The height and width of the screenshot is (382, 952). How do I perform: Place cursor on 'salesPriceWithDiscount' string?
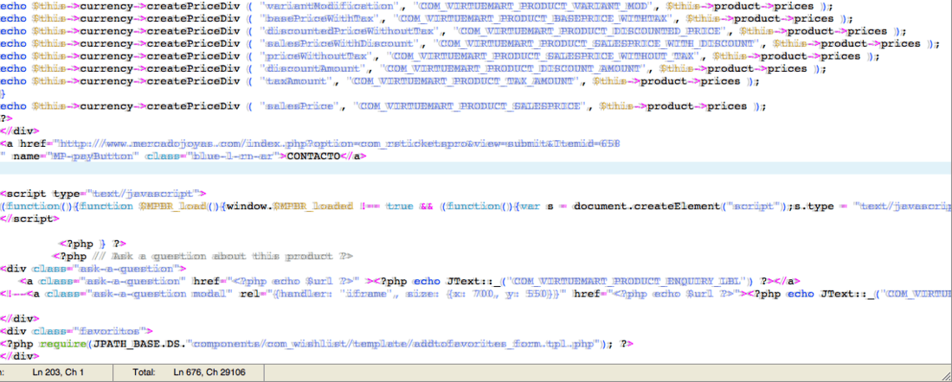point(340,44)
